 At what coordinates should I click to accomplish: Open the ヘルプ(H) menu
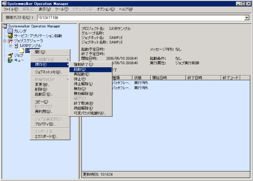pyautogui.click(x=126, y=9)
